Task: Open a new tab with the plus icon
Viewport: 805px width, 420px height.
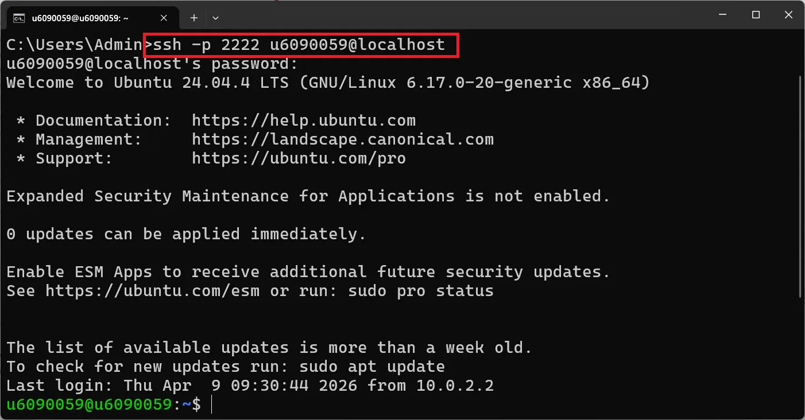Action: (x=193, y=17)
